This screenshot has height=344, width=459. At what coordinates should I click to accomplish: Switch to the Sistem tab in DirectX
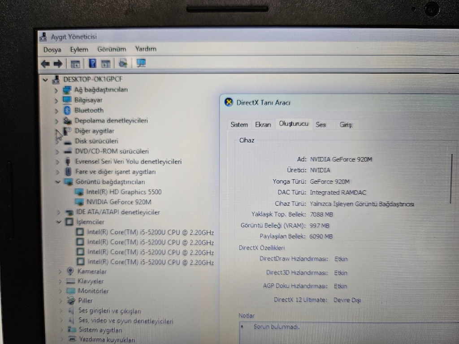click(x=239, y=125)
